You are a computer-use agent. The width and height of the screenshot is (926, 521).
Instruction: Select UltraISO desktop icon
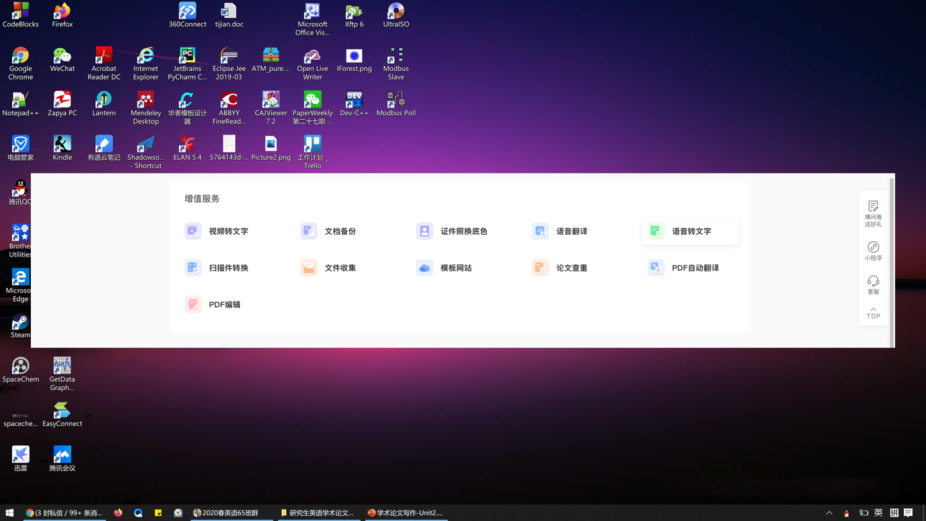coord(396,15)
